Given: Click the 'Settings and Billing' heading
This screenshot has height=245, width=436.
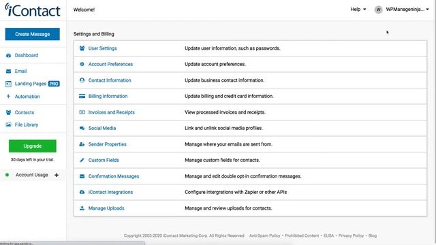Looking at the screenshot, I should pos(94,34).
